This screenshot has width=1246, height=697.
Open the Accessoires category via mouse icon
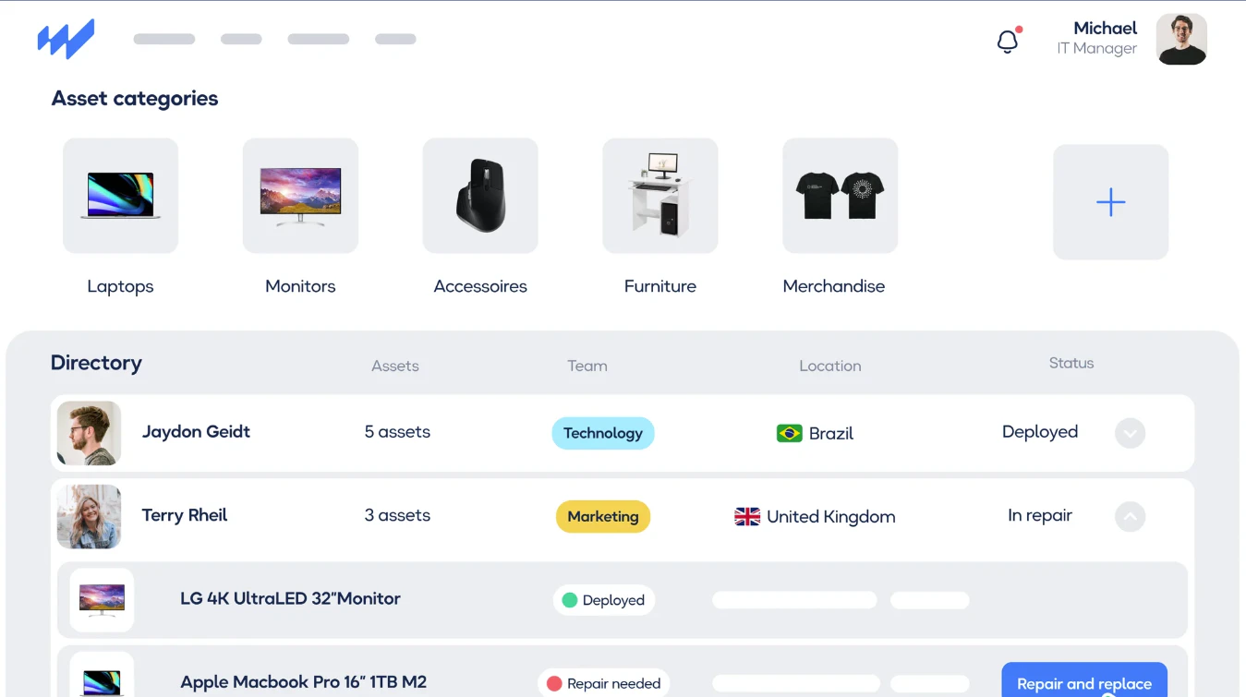pos(480,195)
